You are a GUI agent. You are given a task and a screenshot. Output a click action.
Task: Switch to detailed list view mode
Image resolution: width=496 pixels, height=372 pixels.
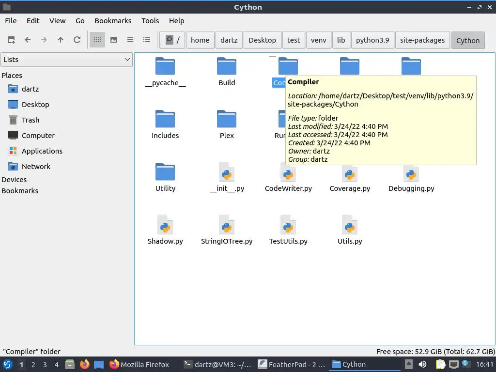147,40
